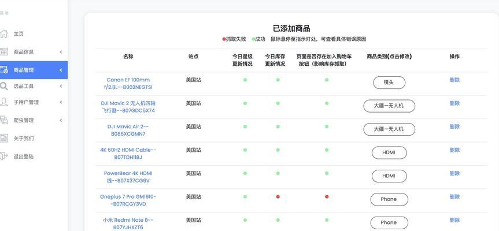This screenshot has width=499, height=231.
Task: Delete the 4K 60HZ HDMI Cable product
Action: coord(454,150)
